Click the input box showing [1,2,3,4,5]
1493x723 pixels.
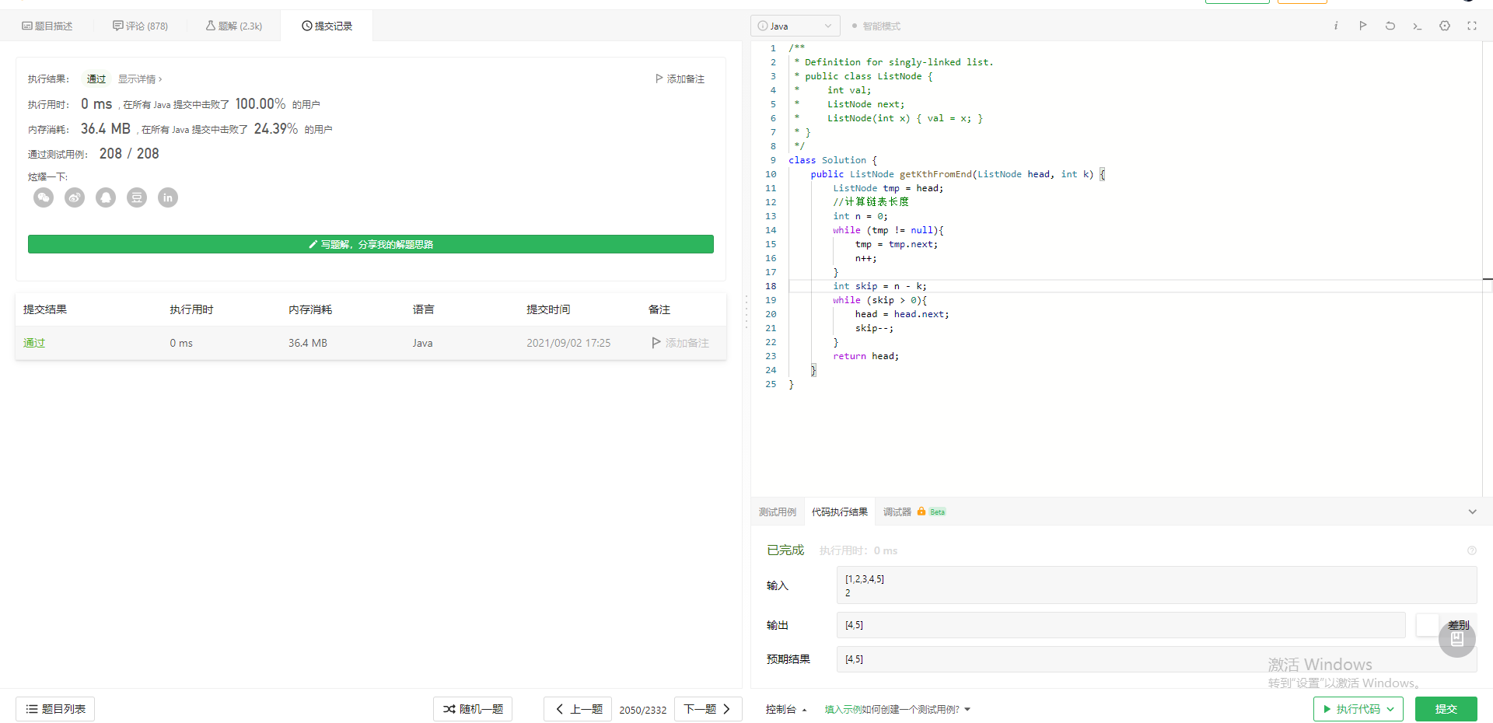[1156, 585]
